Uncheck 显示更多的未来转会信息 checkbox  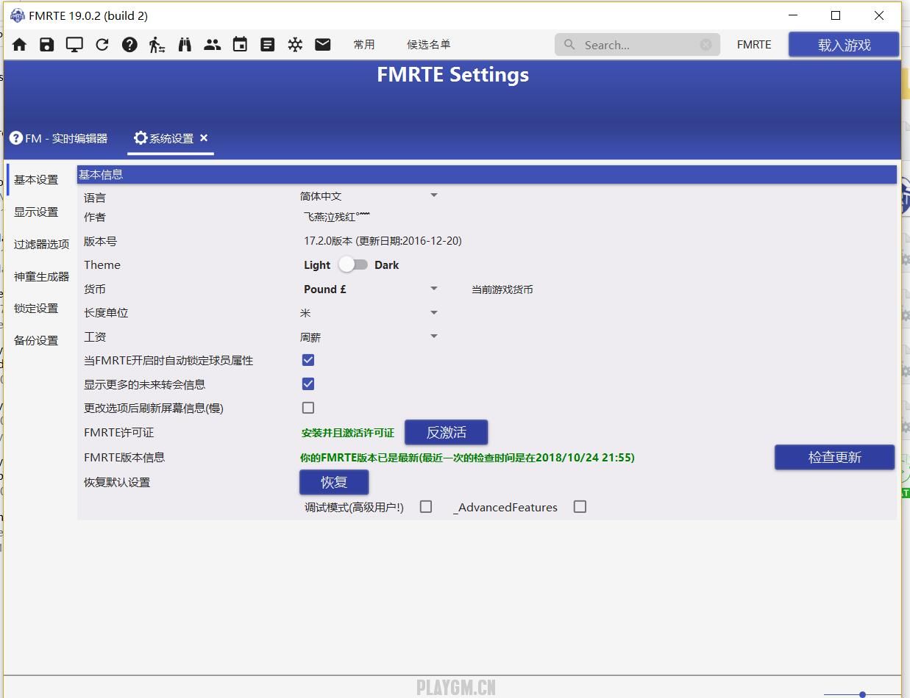click(308, 384)
